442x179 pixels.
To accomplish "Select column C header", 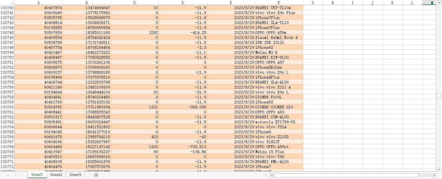I will pyautogui.click(x=135, y=2).
